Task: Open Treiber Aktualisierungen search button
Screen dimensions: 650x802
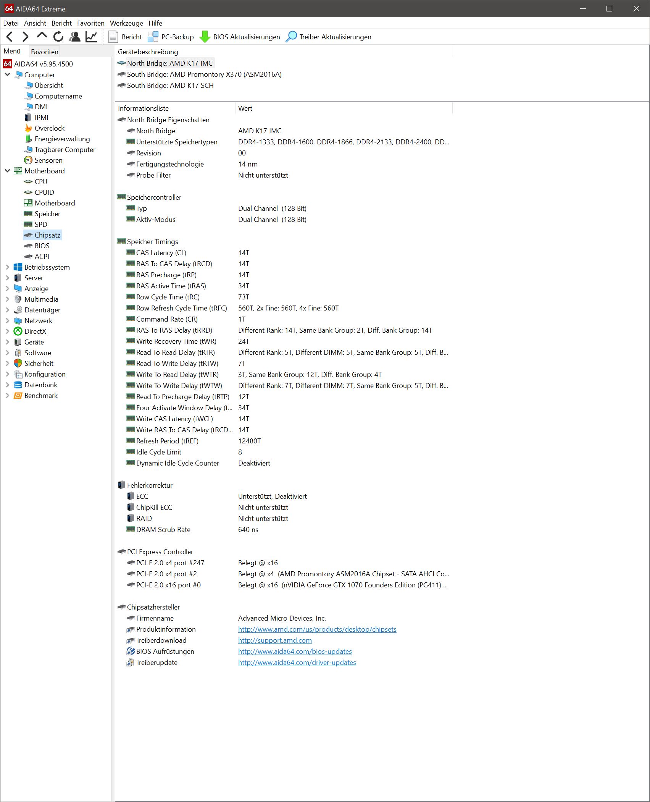Action: point(329,37)
